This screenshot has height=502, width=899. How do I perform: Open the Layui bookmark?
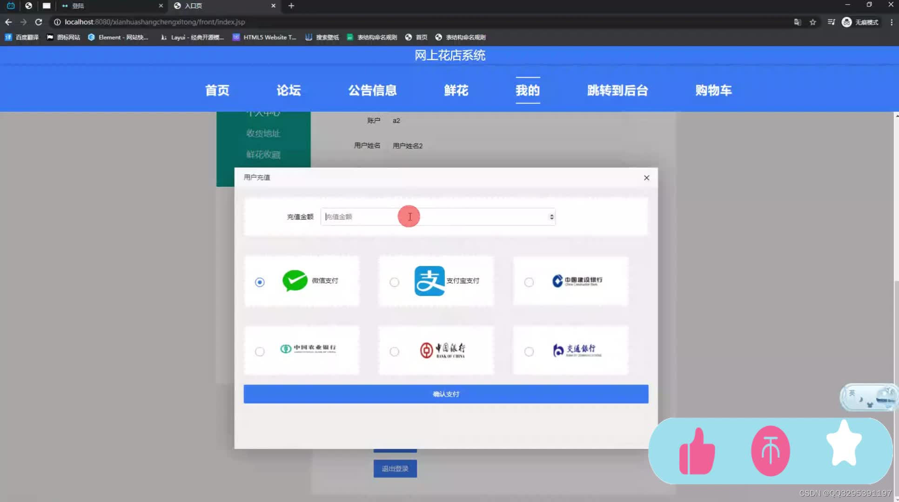click(x=192, y=37)
